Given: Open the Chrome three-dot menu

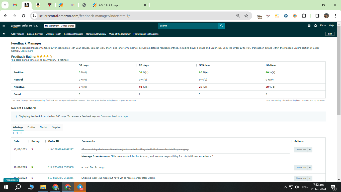Looking at the screenshot, I should tap(335, 16).
